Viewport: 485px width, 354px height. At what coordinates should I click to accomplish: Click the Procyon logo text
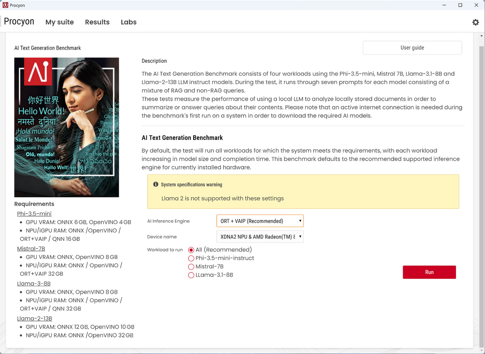[x=19, y=21]
